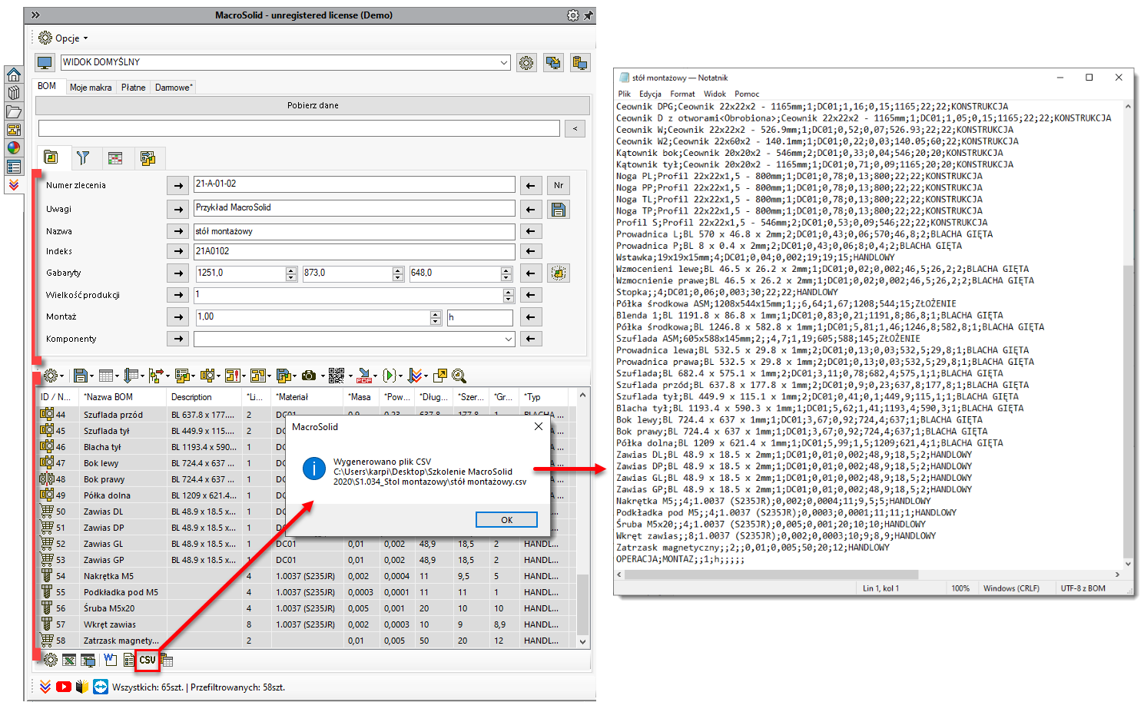Click right-arrow button next to Nazwa

click(x=178, y=231)
